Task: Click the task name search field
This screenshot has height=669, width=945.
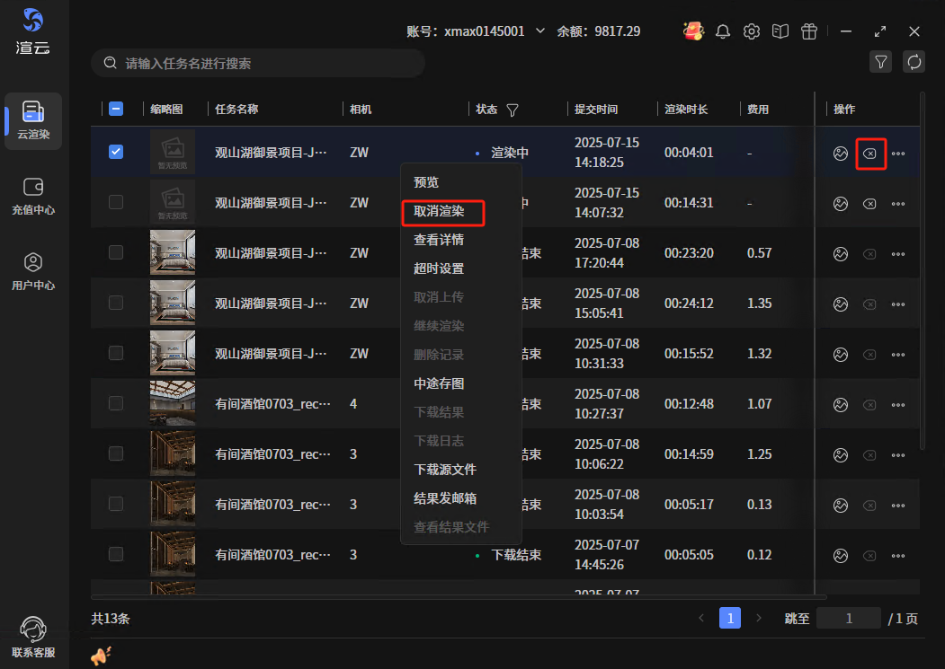Action: (x=261, y=64)
